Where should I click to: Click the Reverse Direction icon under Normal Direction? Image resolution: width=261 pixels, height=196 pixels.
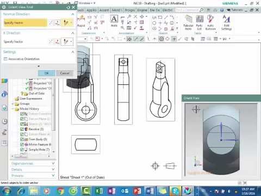(51, 23)
